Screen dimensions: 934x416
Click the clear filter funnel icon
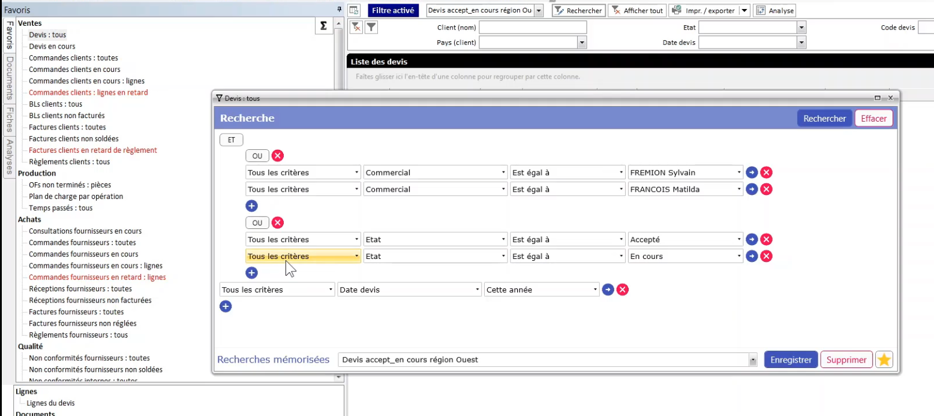(356, 27)
